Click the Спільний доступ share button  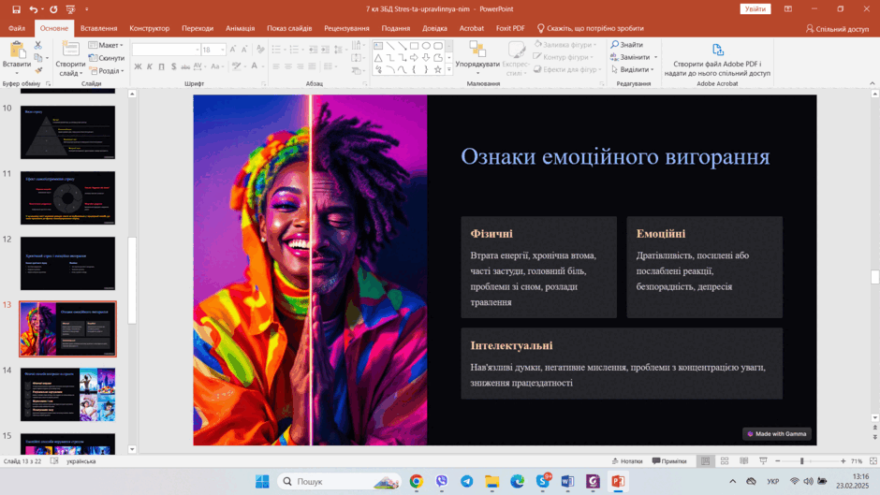(837, 29)
